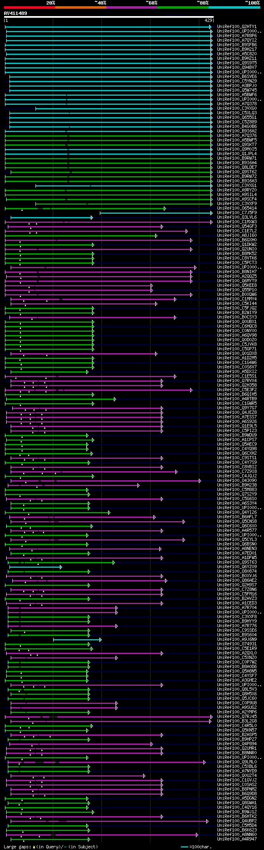264x850 pixels.
Task: Open hit UniRef100_Q1JPL4
Action: click(x=237, y=154)
